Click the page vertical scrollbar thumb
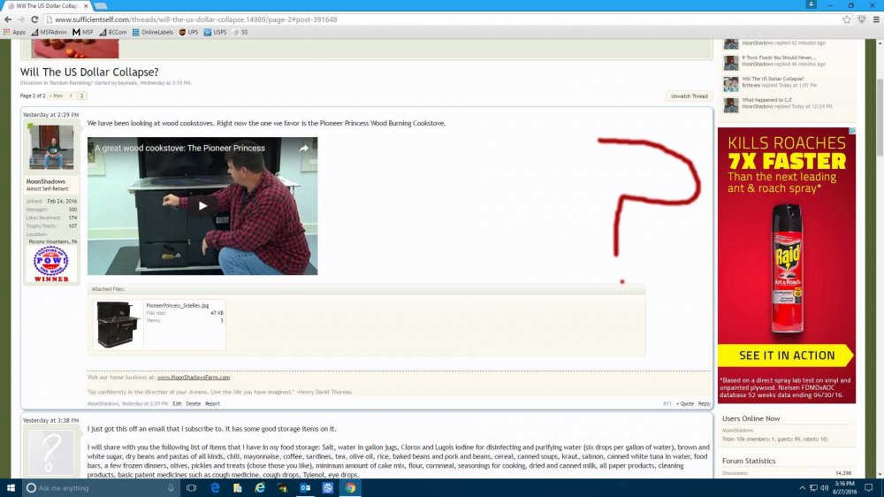 (x=880, y=119)
